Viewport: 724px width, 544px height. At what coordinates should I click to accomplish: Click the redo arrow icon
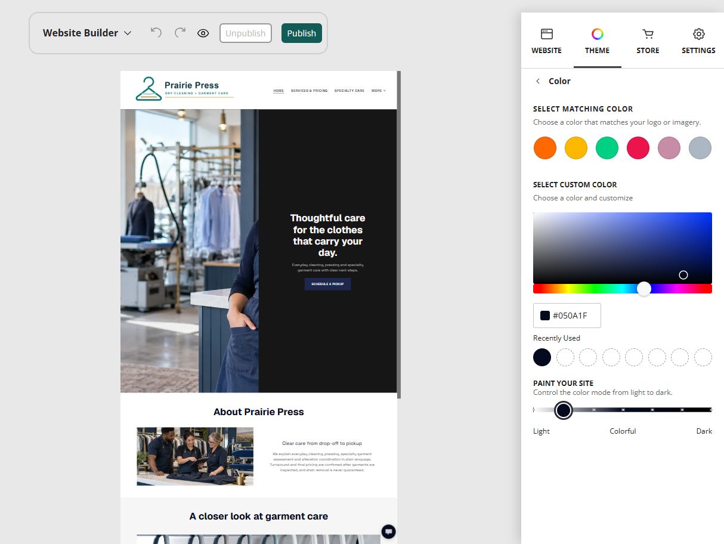[180, 33]
